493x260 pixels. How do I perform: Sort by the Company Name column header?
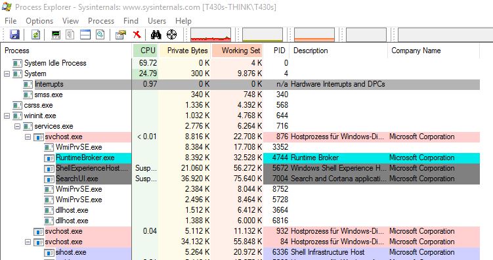click(433, 51)
